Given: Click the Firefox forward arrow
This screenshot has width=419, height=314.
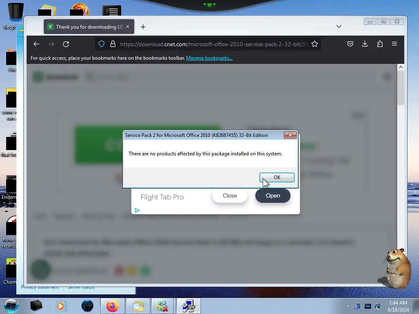Looking at the screenshot, I should pyautogui.click(x=51, y=44).
